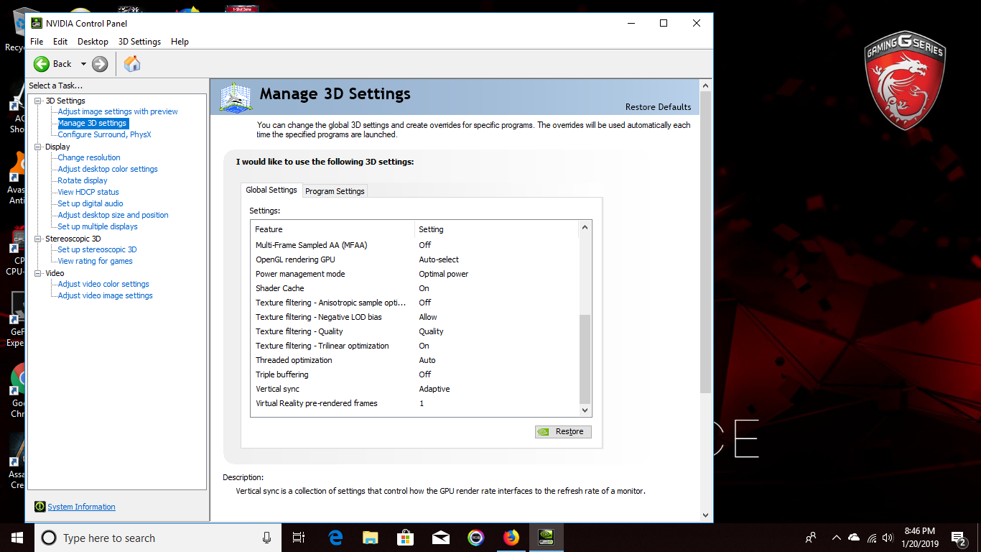The height and width of the screenshot is (552, 981).
Task: Click the microphone icon in search box
Action: point(267,538)
